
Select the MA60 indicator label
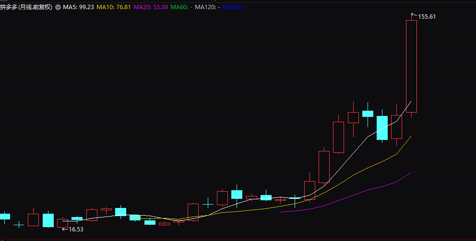[x=181, y=7]
